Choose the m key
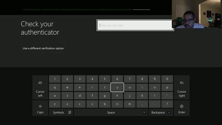The width and height of the screenshot is (222, 125). pyautogui.click(x=130, y=104)
